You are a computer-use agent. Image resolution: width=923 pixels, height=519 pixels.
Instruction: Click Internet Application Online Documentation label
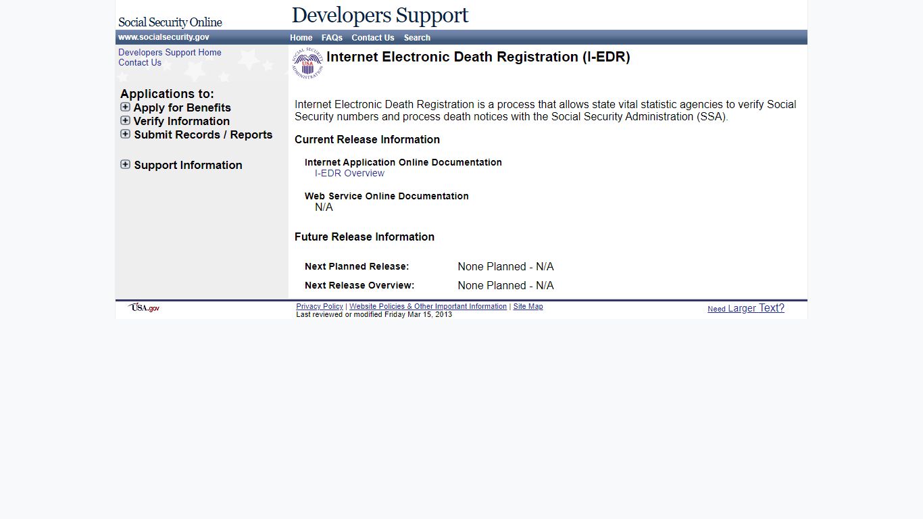tap(403, 162)
